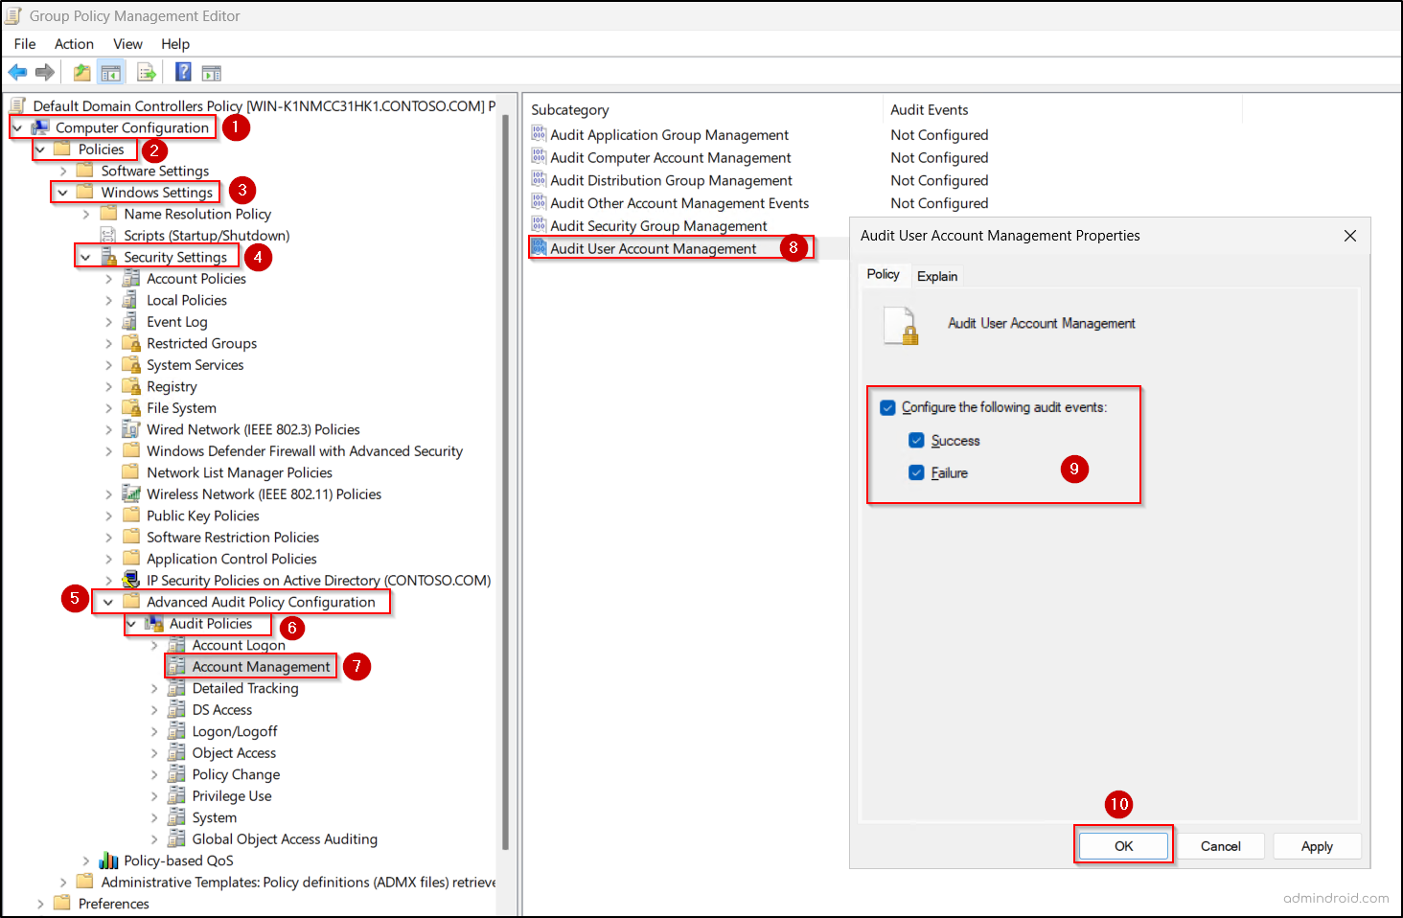Switch to the Explain tab
Screen dimensions: 1403x918
(x=936, y=275)
